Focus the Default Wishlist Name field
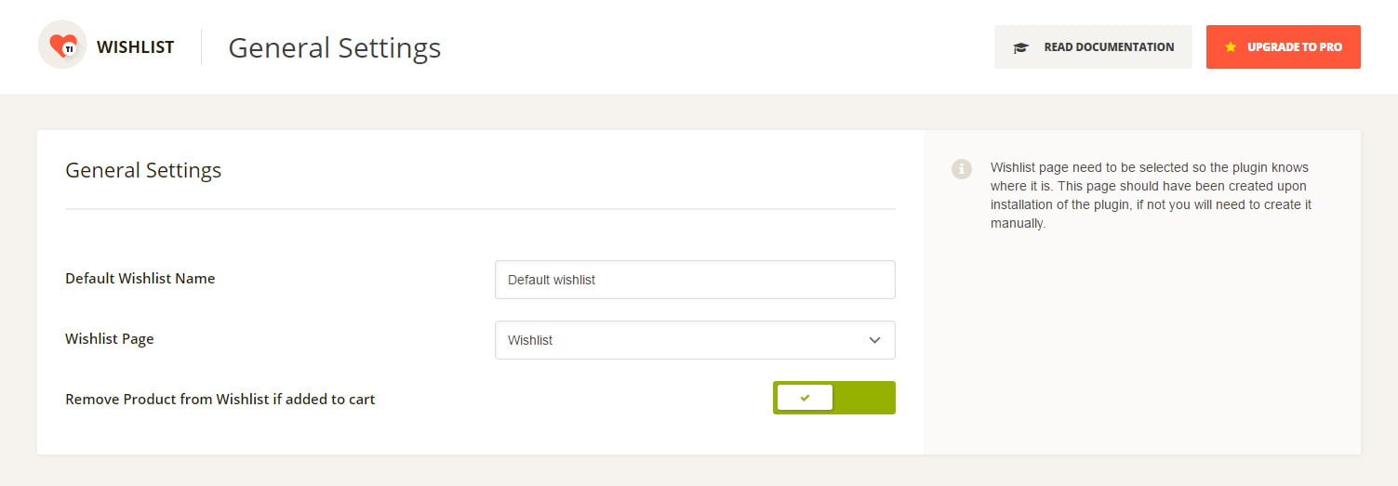 click(x=695, y=280)
